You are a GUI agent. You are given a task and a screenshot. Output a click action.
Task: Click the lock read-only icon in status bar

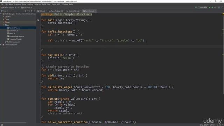[x=217, y=125]
